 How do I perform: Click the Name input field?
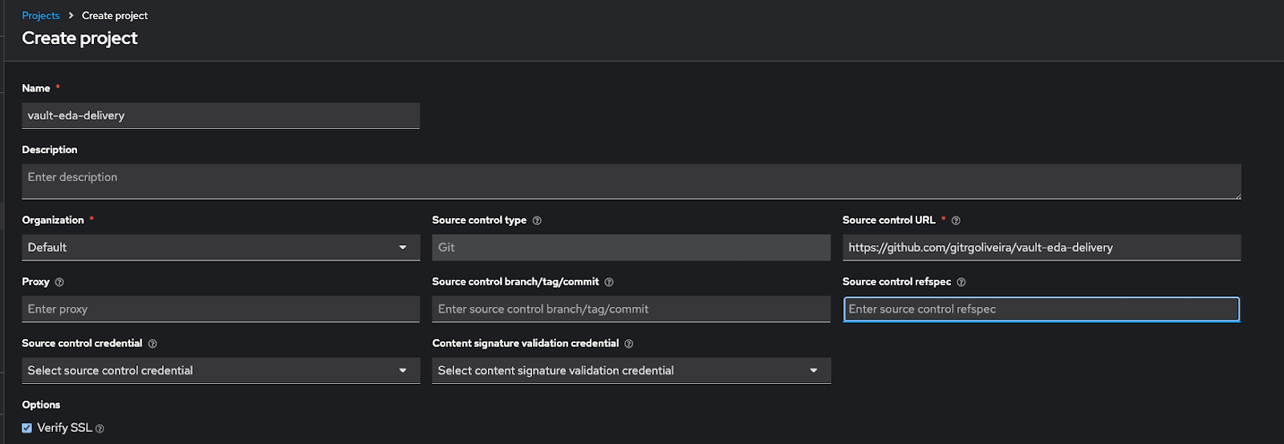[221, 115]
